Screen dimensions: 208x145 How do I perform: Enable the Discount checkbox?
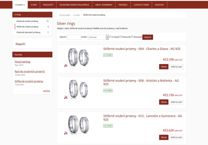[132, 37]
